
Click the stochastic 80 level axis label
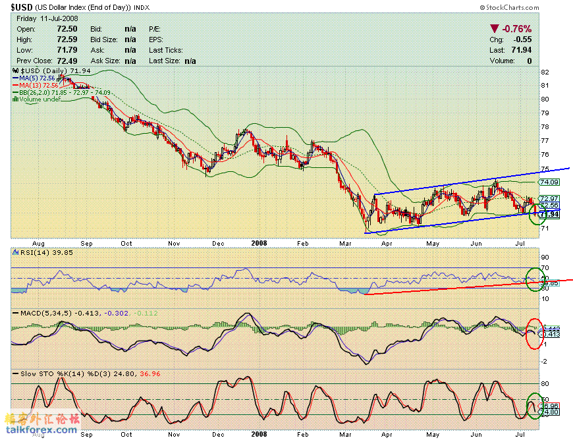(545, 384)
